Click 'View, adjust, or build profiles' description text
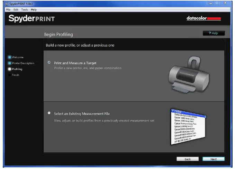 104,121
